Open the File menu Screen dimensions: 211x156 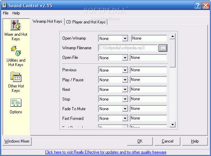tap(6, 13)
